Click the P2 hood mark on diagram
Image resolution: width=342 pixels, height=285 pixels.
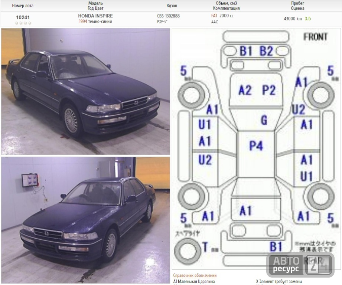(269, 90)
